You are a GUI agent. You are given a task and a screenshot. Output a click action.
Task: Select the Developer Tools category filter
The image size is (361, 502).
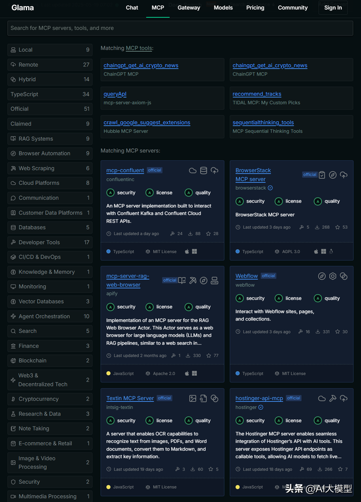[50, 242]
